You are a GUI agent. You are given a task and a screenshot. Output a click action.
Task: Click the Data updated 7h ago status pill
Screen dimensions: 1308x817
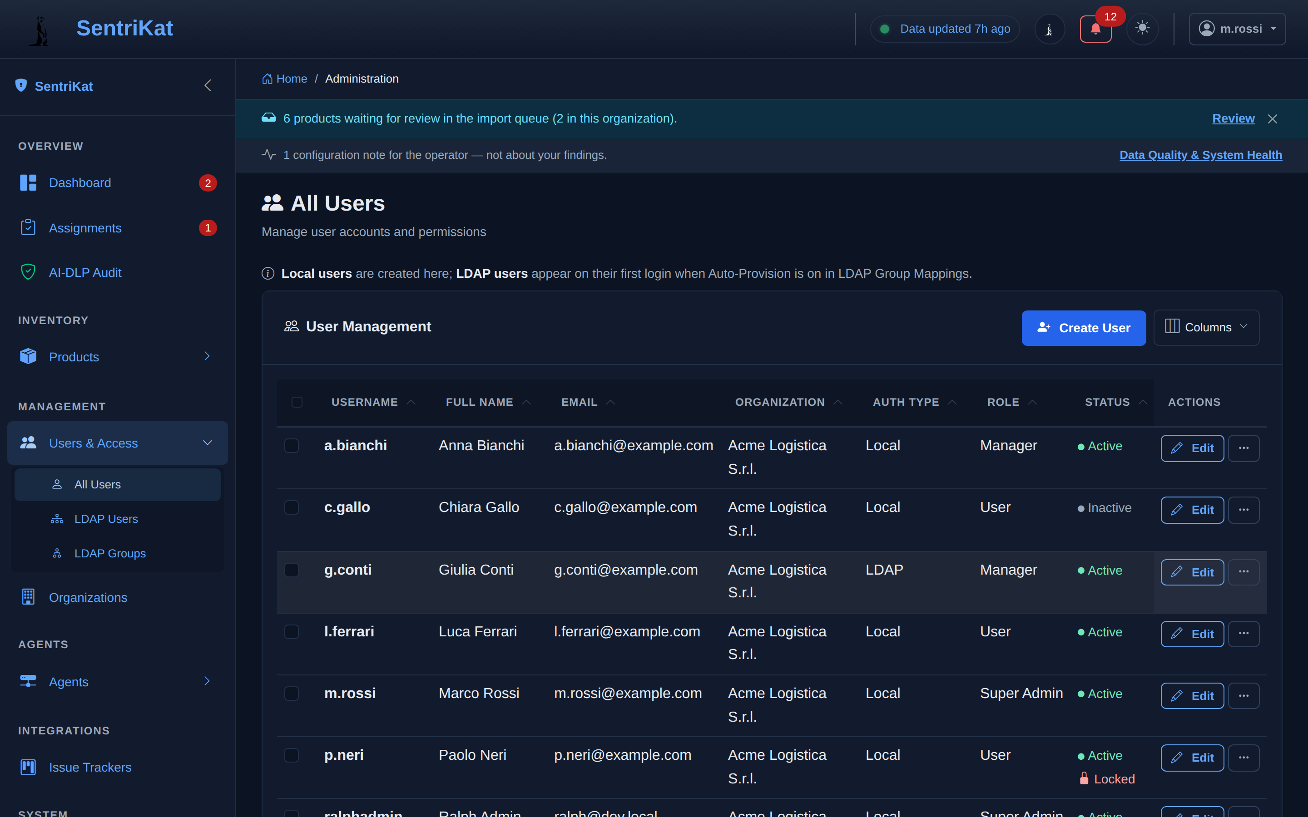click(x=945, y=29)
